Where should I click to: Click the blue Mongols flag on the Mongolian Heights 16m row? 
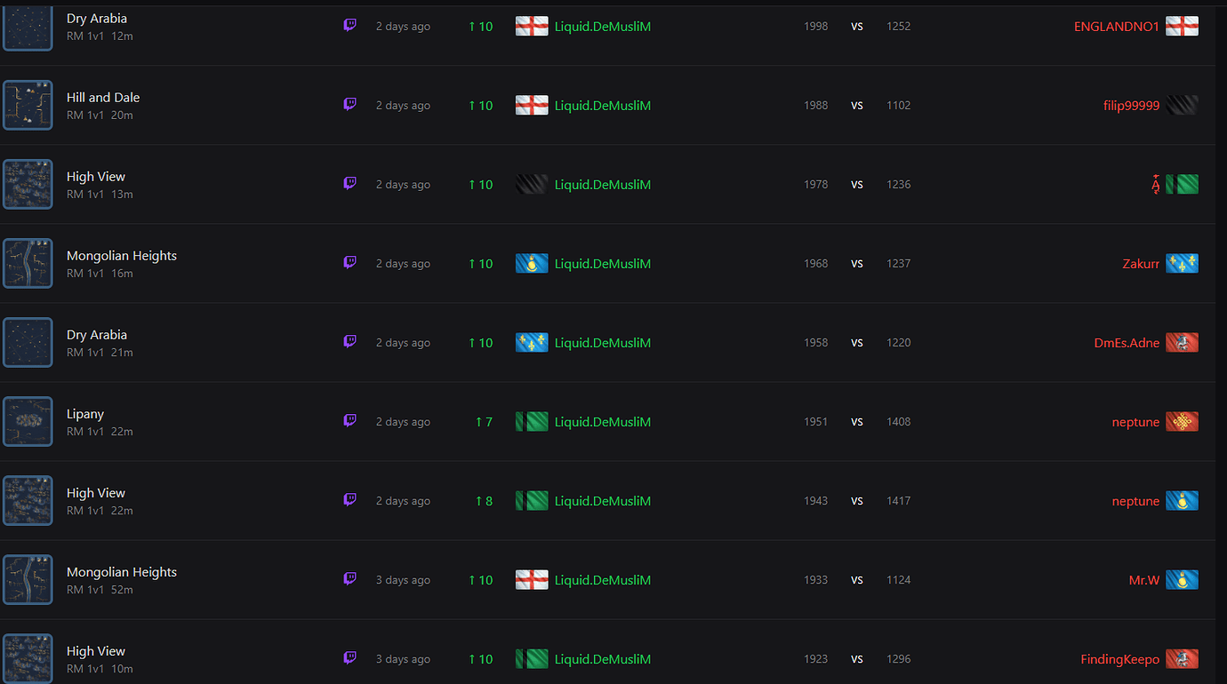point(531,263)
